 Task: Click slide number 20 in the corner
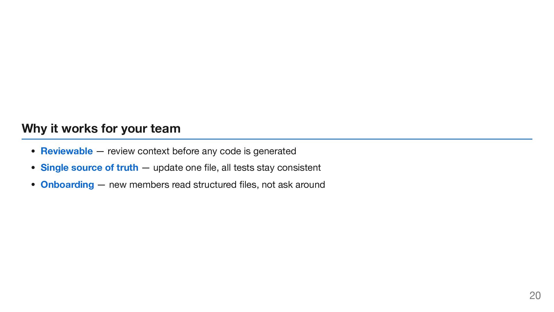click(535, 296)
